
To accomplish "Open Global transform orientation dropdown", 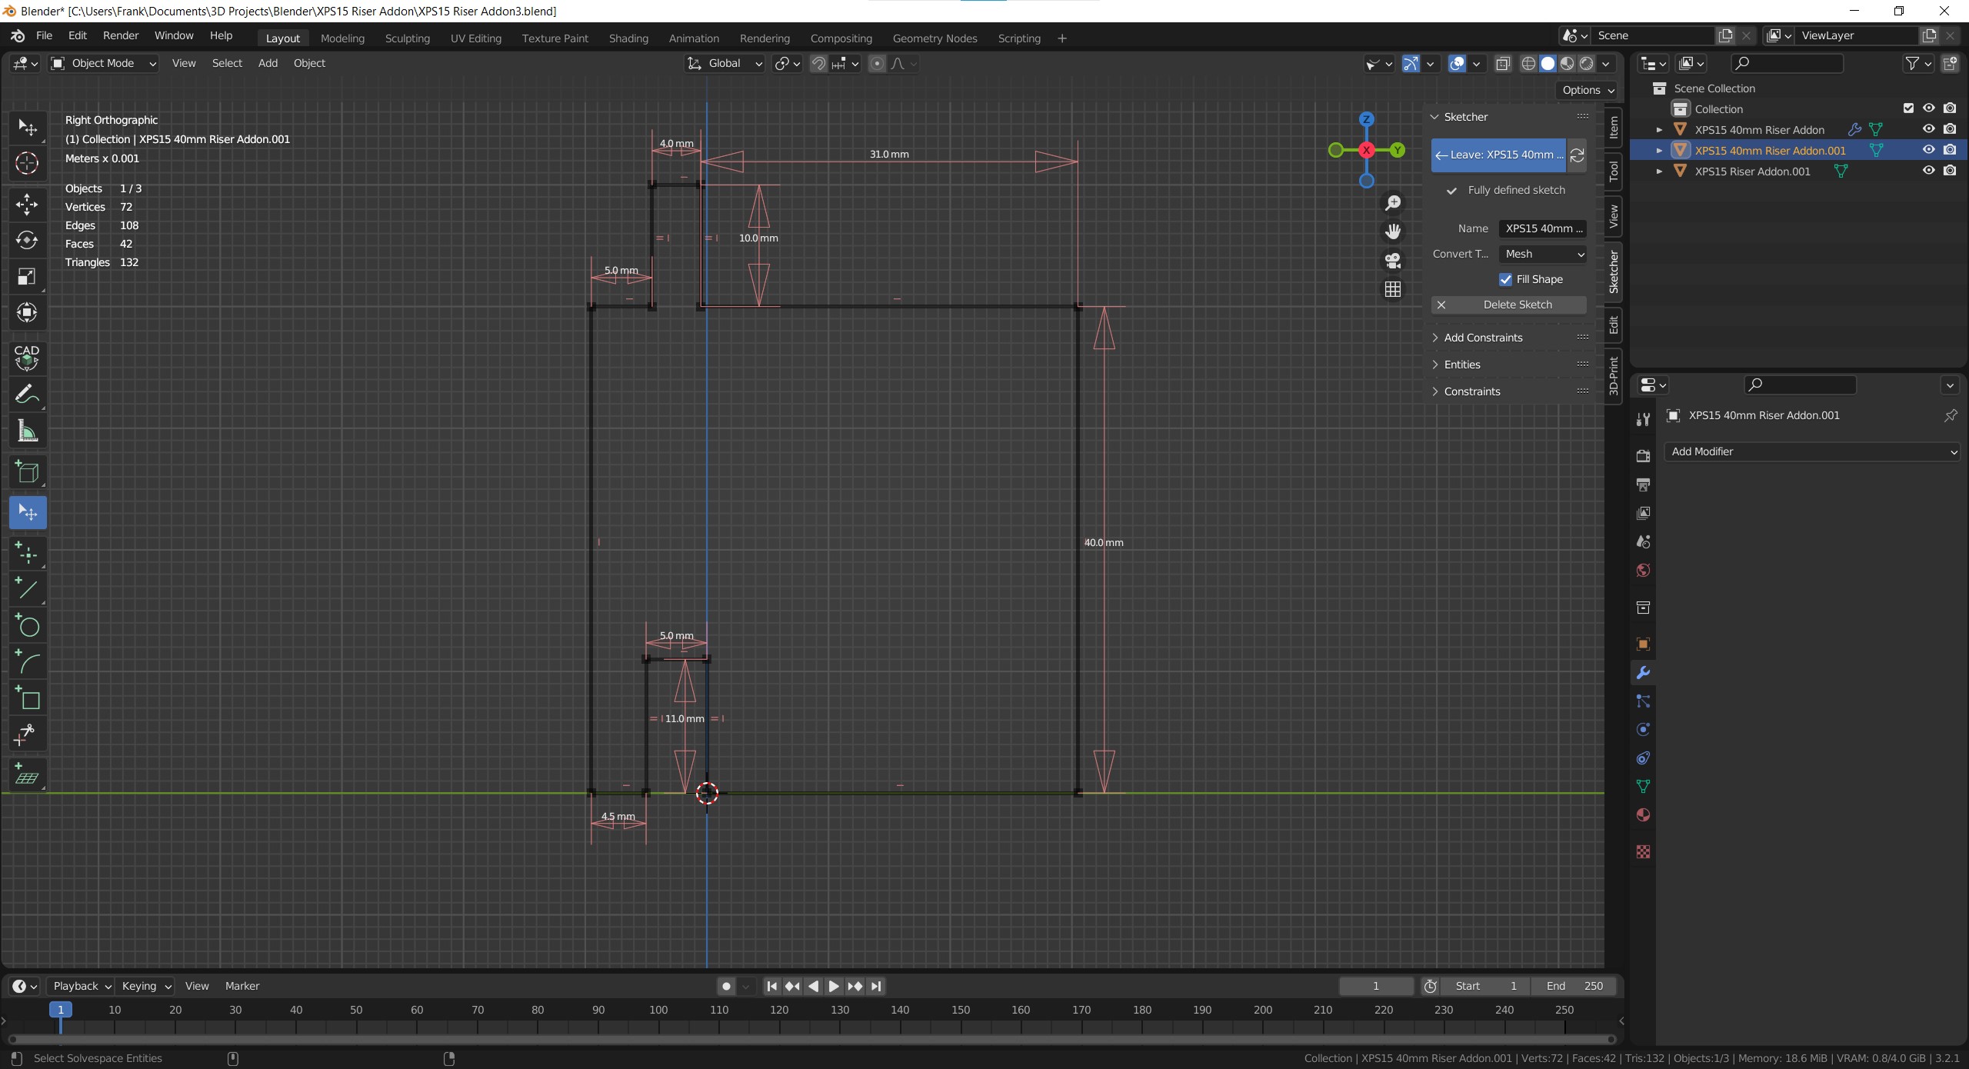I will click(725, 63).
